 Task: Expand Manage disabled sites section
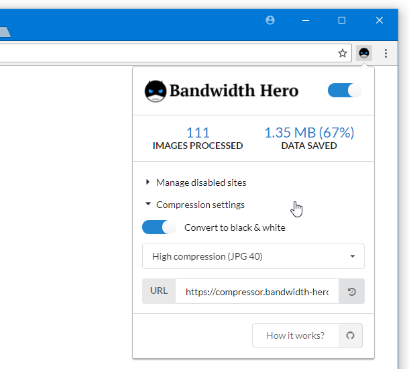(x=196, y=182)
